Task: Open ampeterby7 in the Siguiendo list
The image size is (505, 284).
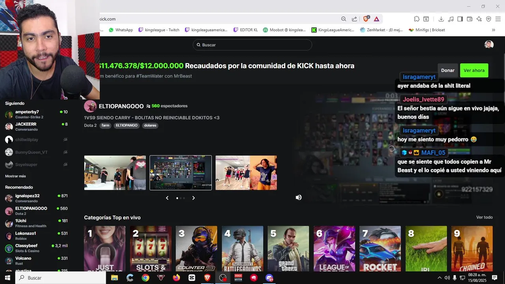Action: point(36,114)
